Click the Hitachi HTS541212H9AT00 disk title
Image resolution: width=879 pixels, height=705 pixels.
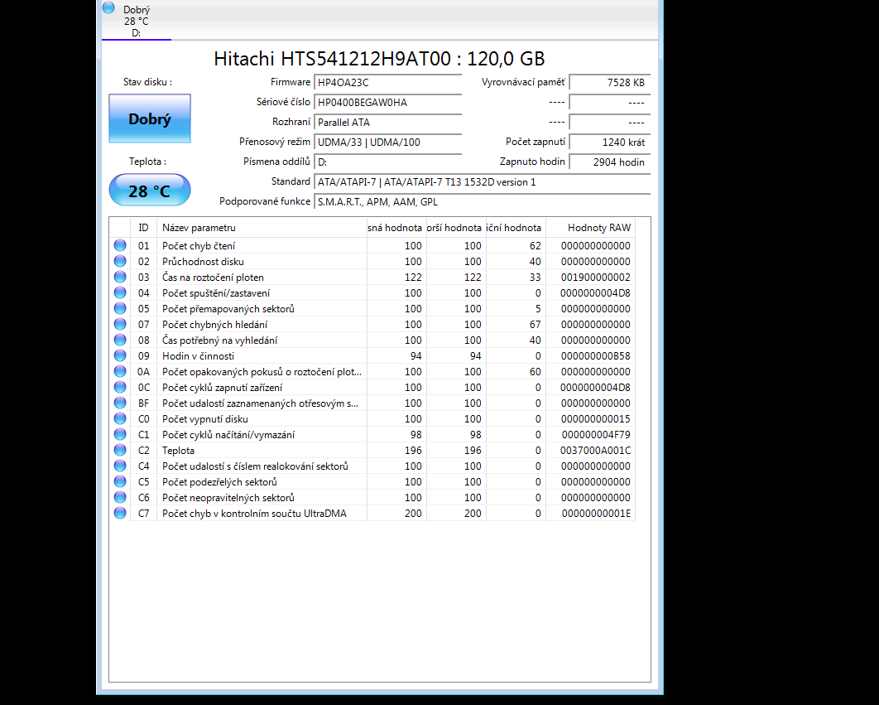[379, 58]
